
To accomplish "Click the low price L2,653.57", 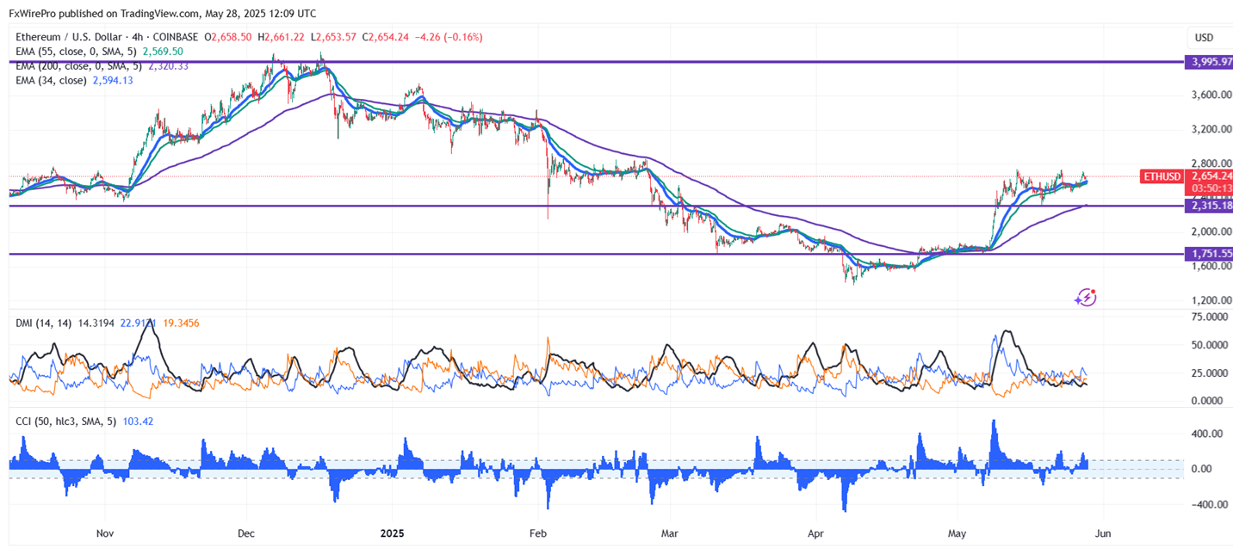I will pyautogui.click(x=334, y=37).
